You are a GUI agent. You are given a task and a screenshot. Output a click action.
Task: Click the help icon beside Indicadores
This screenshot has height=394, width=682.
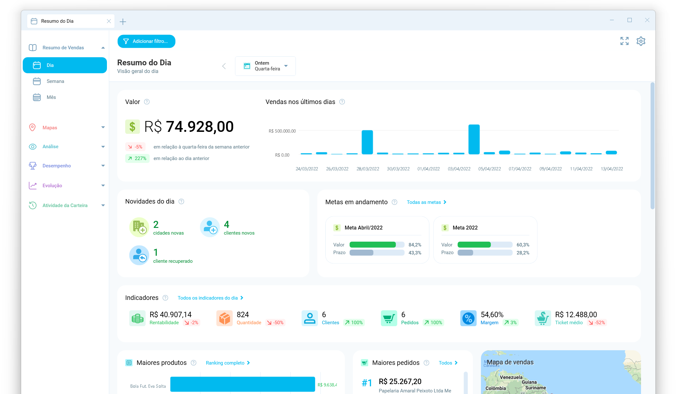(x=165, y=298)
